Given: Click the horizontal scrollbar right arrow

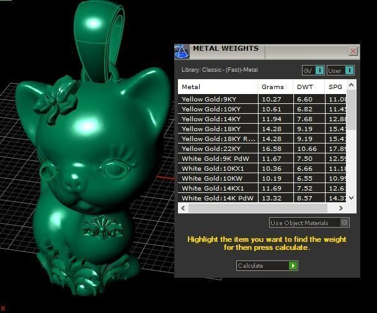Looking at the screenshot, I should tap(340, 208).
